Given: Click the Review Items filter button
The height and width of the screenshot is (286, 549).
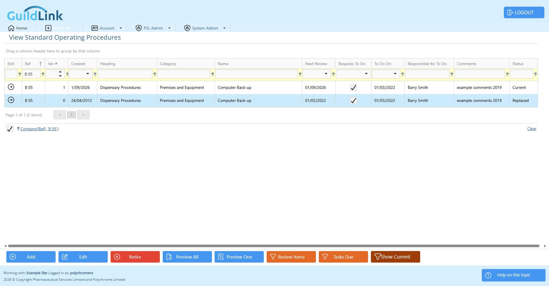Looking at the screenshot, I should 291,257.
